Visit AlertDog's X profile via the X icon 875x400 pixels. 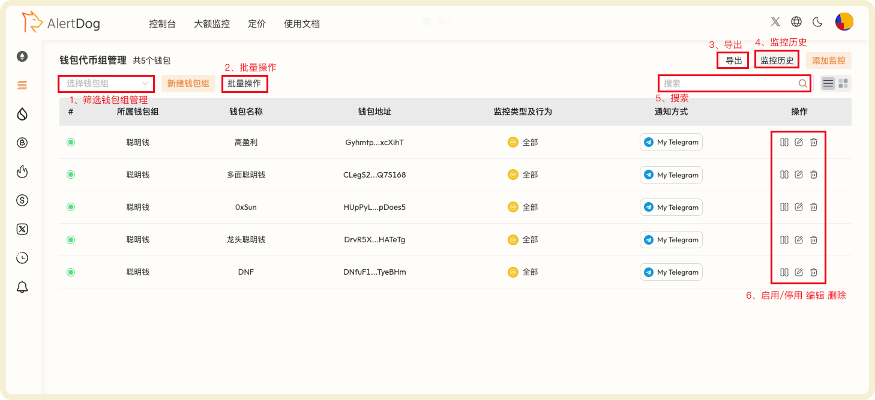click(775, 21)
